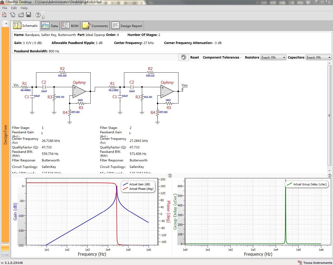Switch to the BOM tab
333x265 pixels.
[x=70, y=26]
